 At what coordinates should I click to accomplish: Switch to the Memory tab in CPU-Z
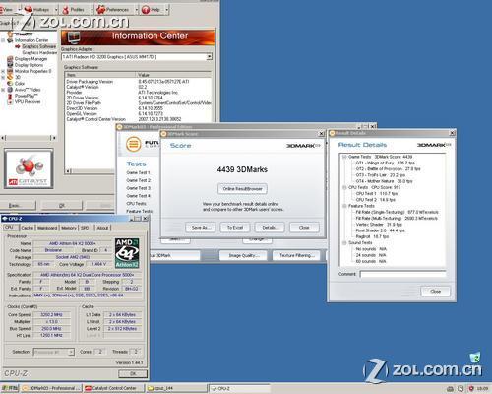69,228
